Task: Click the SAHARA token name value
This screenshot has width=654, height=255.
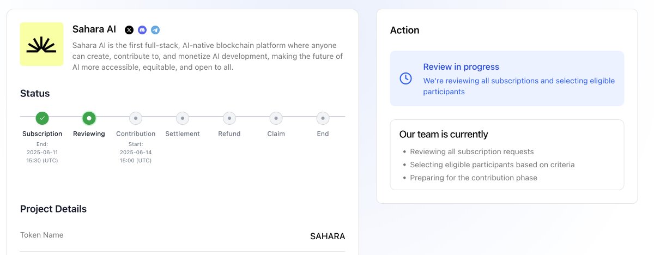Action: (x=328, y=236)
